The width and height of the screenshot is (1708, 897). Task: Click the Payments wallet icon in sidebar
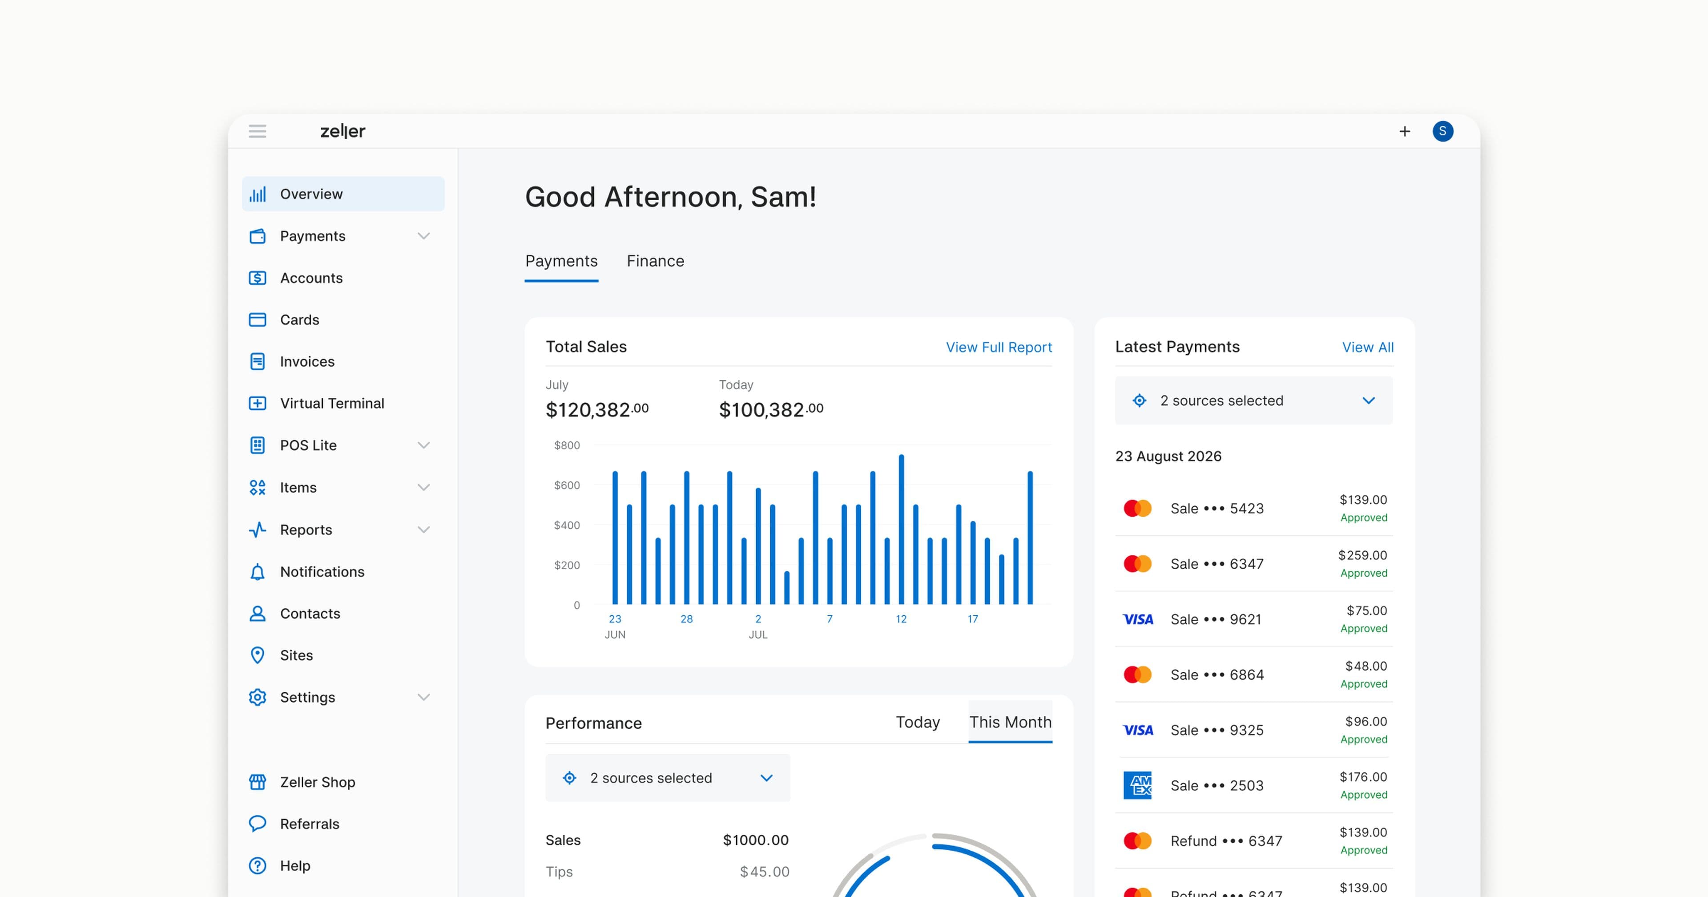(x=257, y=236)
